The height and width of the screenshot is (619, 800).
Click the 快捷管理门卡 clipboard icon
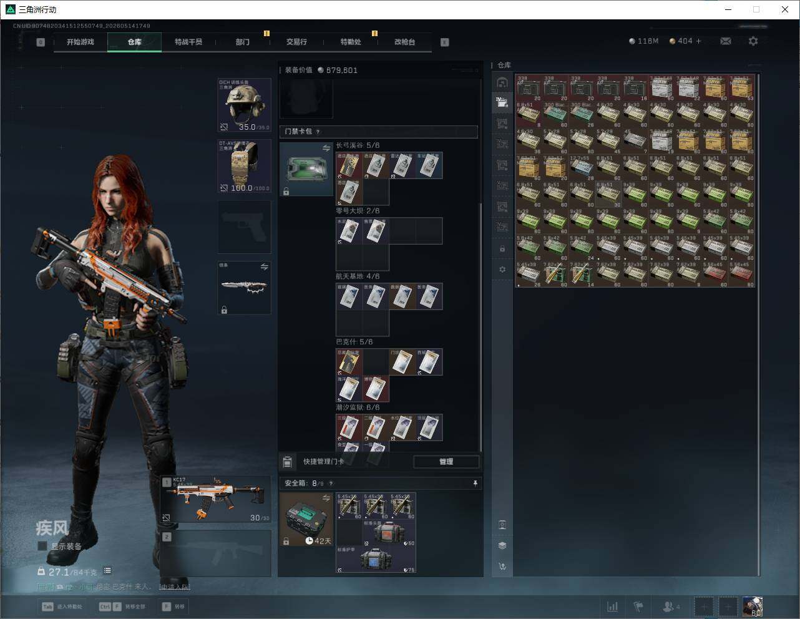point(288,462)
